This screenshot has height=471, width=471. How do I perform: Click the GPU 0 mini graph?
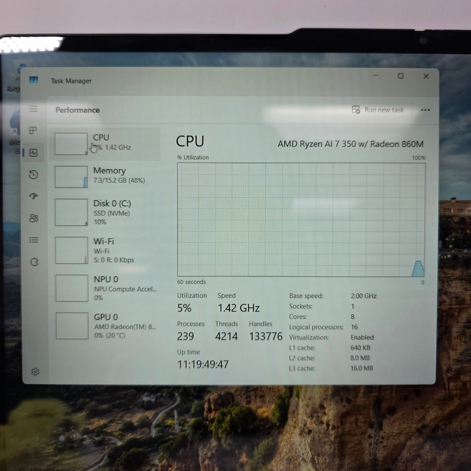point(72,326)
